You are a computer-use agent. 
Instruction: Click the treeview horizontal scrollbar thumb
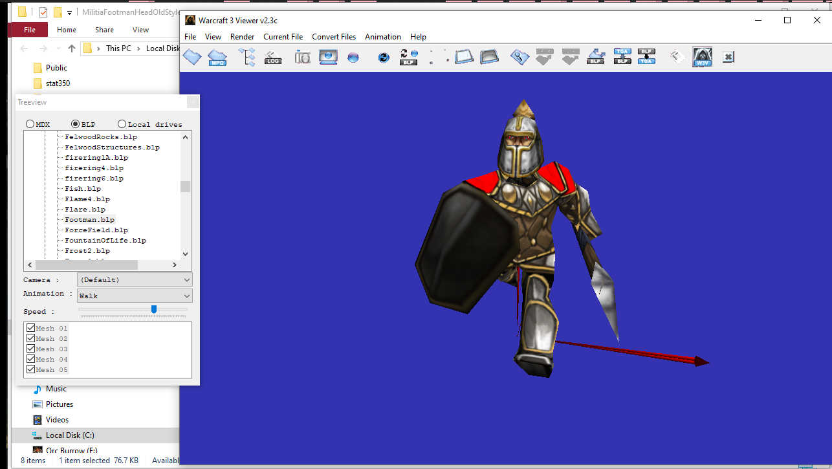click(87, 265)
